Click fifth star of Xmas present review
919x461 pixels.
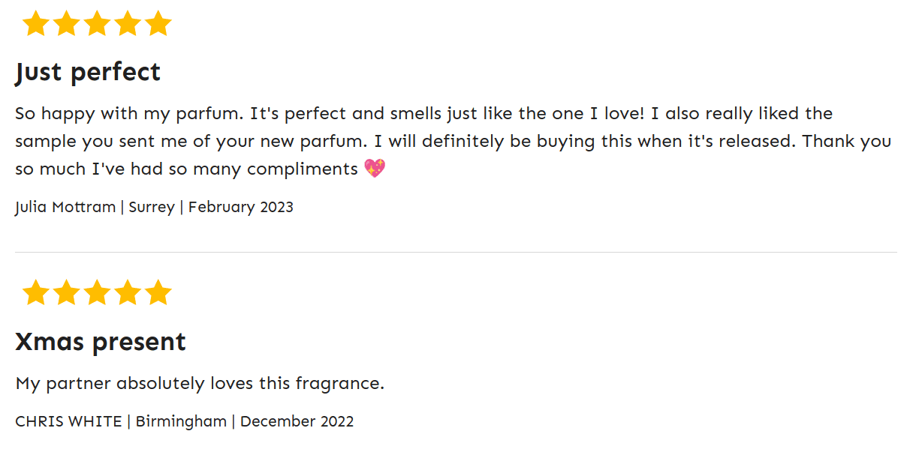coord(158,293)
